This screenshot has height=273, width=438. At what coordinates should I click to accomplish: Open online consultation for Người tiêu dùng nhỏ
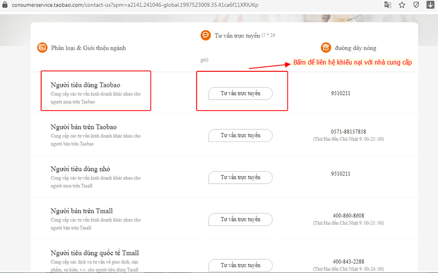click(240, 177)
